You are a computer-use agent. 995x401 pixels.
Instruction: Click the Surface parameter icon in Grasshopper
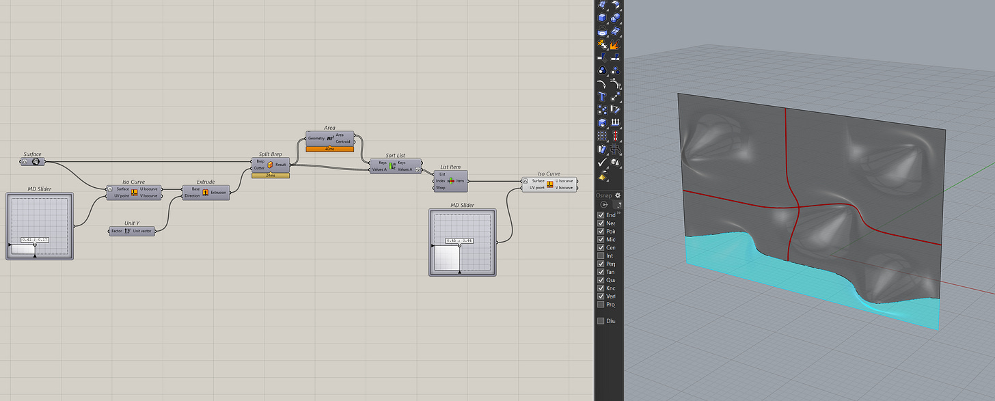(37, 162)
